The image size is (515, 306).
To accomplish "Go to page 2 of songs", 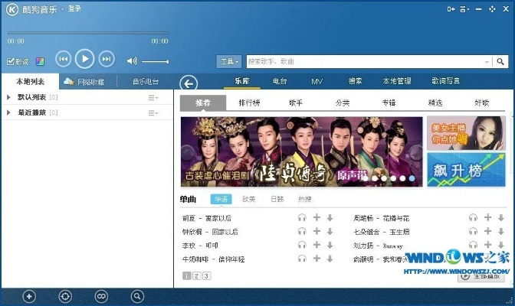I will 196,275.
